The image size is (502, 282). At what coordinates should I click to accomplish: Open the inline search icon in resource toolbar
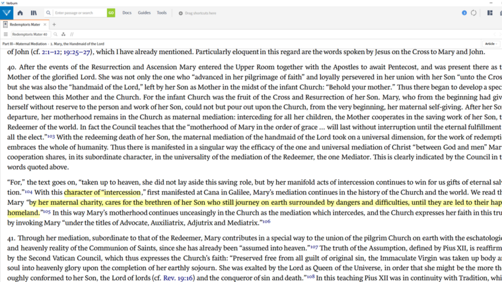click(x=55, y=34)
